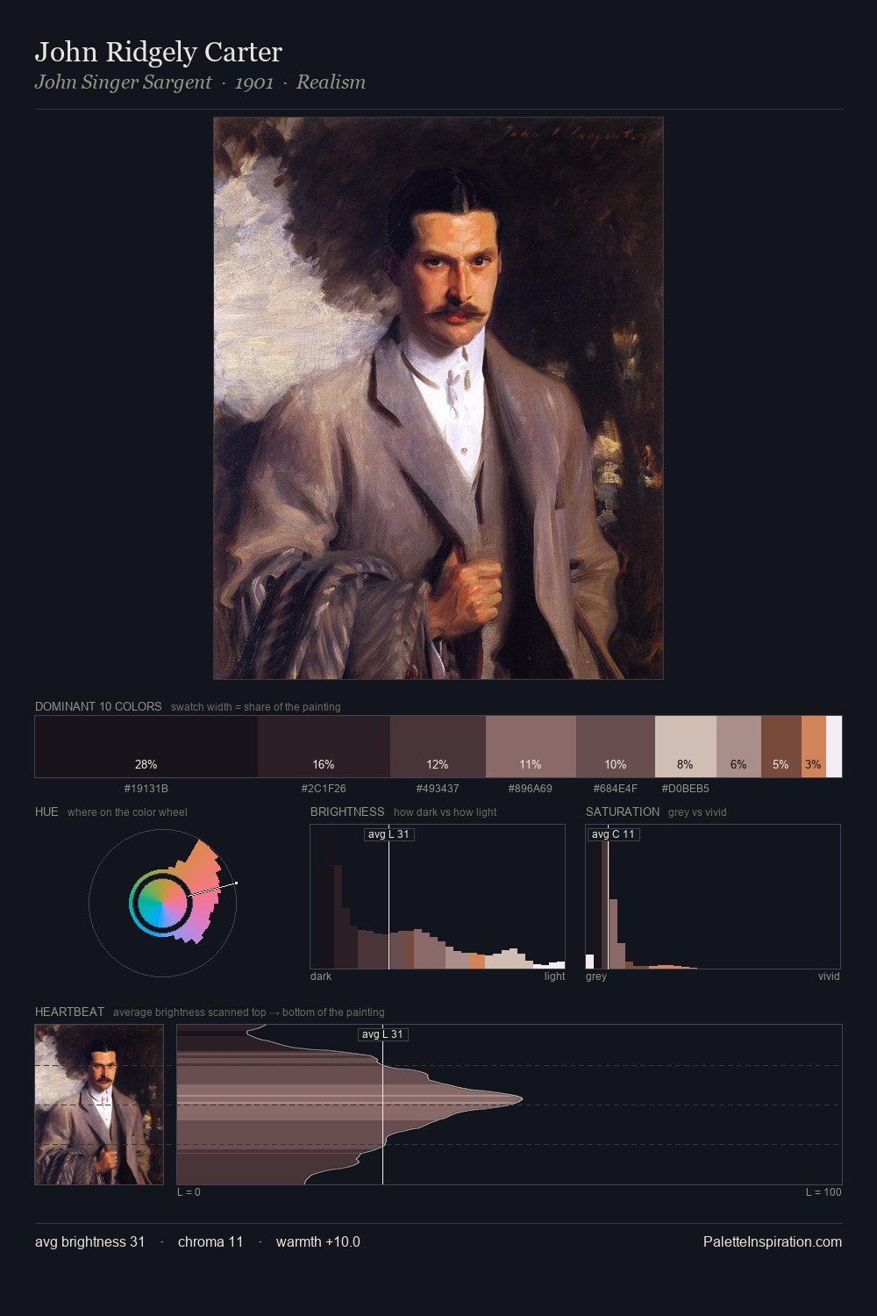Click 'chroma 11' in footer
This screenshot has width=877, height=1316.
click(x=210, y=1241)
